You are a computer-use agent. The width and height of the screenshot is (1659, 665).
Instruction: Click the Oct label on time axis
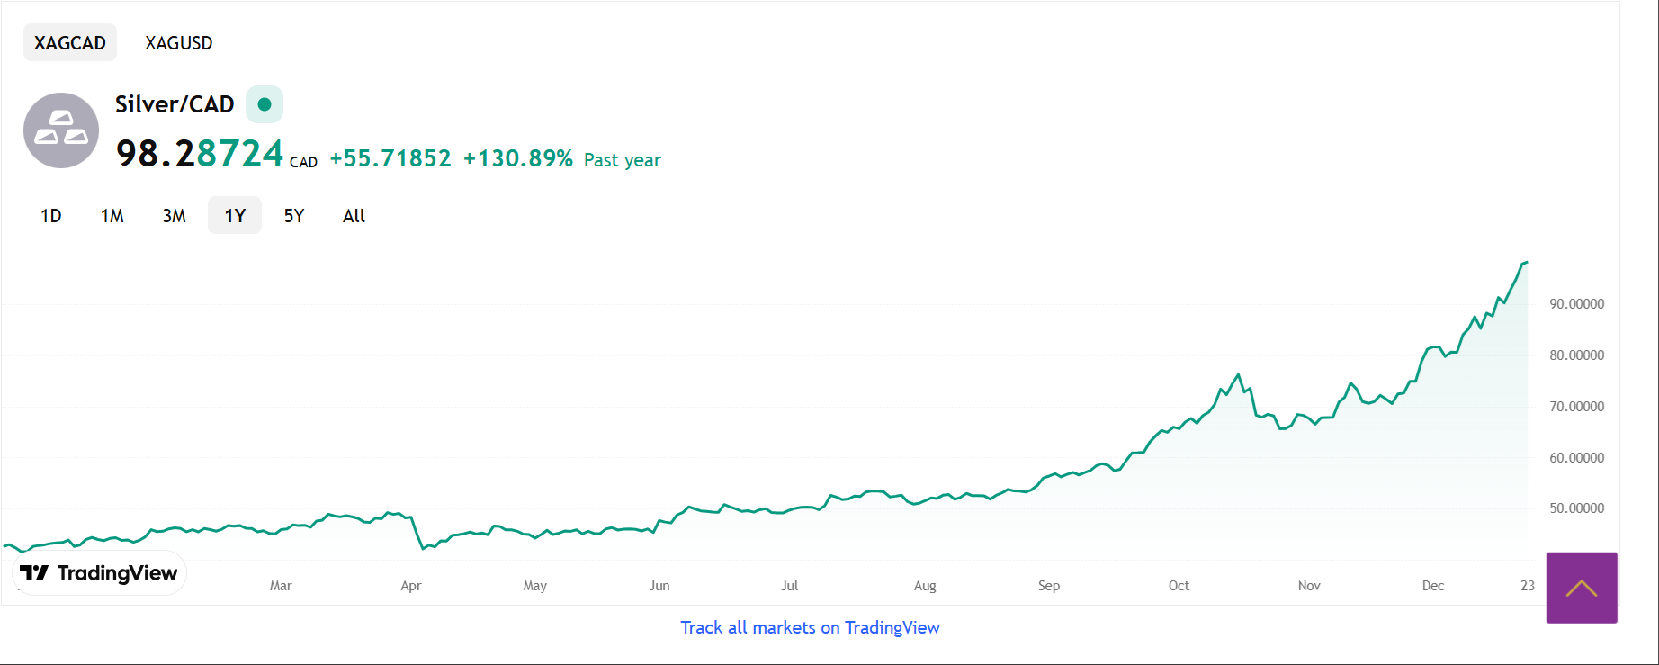[1179, 586]
